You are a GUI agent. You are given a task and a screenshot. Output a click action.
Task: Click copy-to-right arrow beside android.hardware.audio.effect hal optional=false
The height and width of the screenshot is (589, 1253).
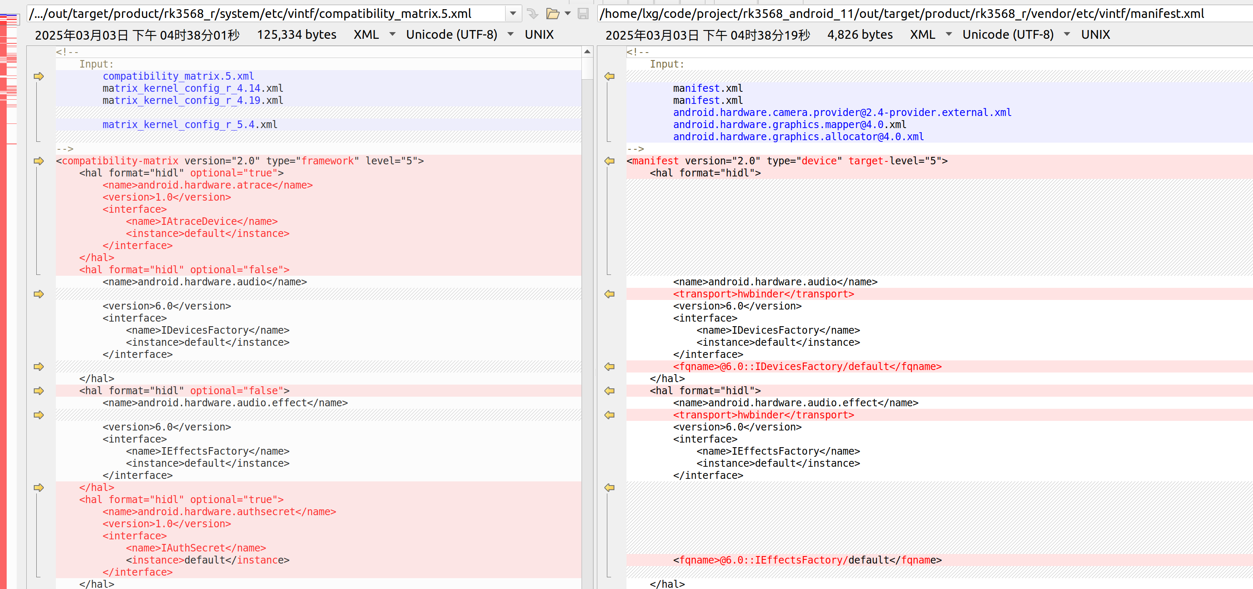coord(39,390)
